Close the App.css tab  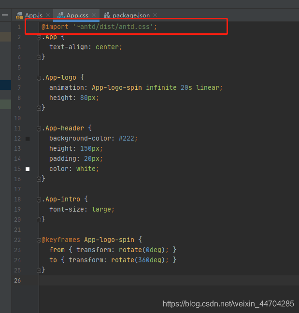pyautogui.click(x=94, y=15)
